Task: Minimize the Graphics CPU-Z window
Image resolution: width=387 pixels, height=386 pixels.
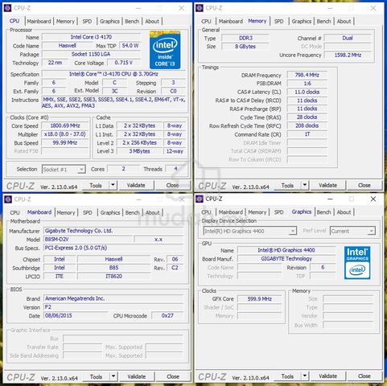Action: (330, 199)
